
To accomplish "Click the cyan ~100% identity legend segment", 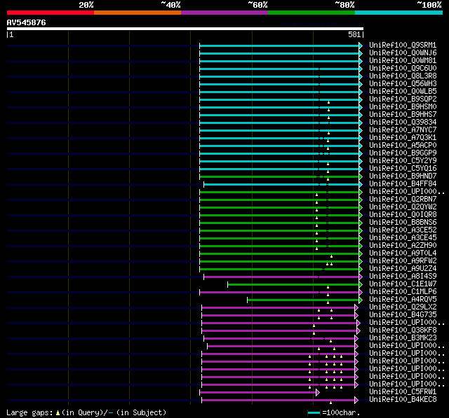I will pyautogui.click(x=399, y=13).
